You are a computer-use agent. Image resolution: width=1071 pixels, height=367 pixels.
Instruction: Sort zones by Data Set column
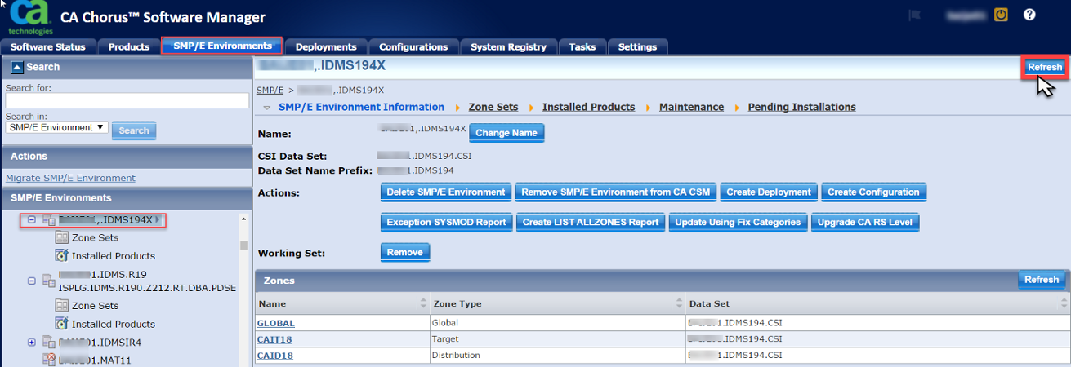(x=1065, y=303)
